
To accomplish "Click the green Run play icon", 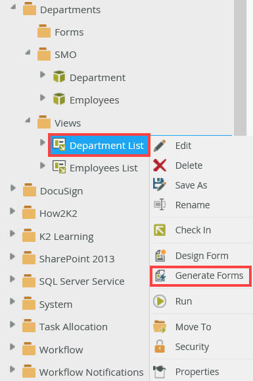I will 160,301.
